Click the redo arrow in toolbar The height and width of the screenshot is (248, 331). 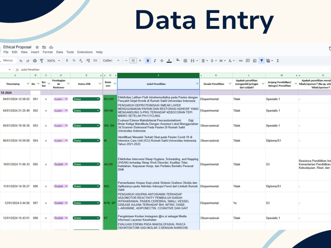(28, 61)
